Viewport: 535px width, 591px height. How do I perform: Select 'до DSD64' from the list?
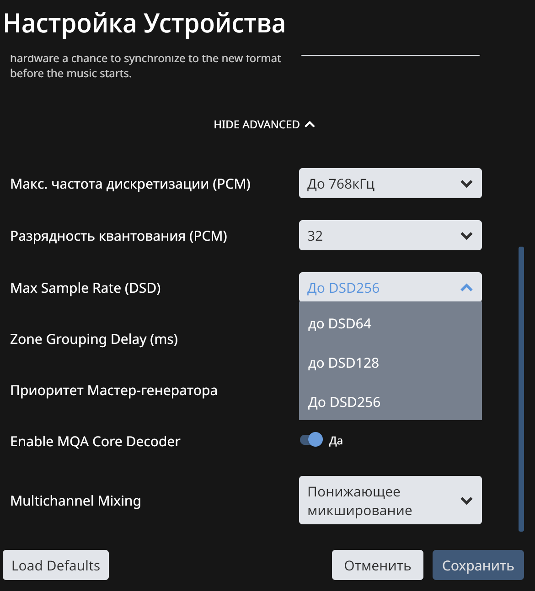(x=391, y=324)
